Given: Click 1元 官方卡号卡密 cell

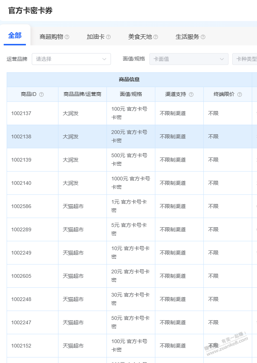Looking at the screenshot, I should pos(129,206).
